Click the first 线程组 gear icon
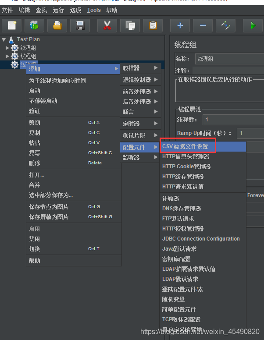 pos(14,48)
